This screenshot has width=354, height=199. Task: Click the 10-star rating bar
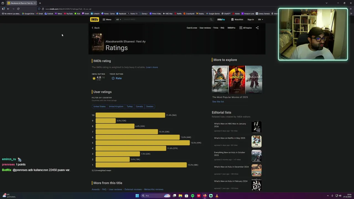point(130,115)
